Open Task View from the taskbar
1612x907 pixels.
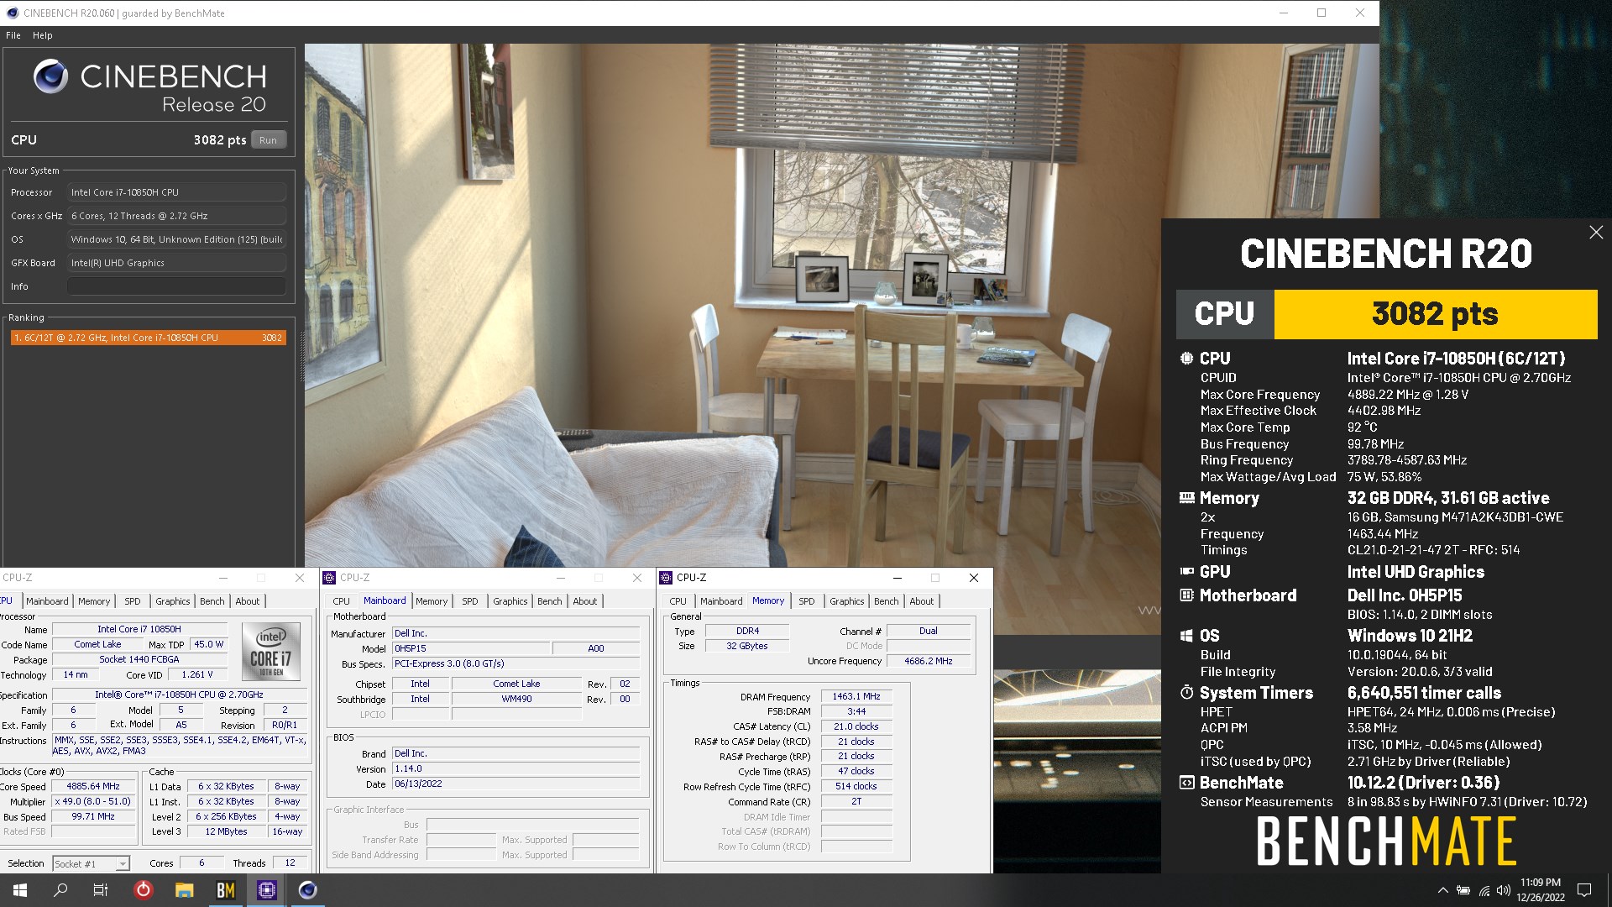[x=100, y=890]
